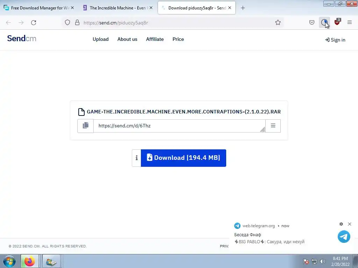Open the Firefox hamburger menu
358x268 pixels.
click(x=350, y=22)
